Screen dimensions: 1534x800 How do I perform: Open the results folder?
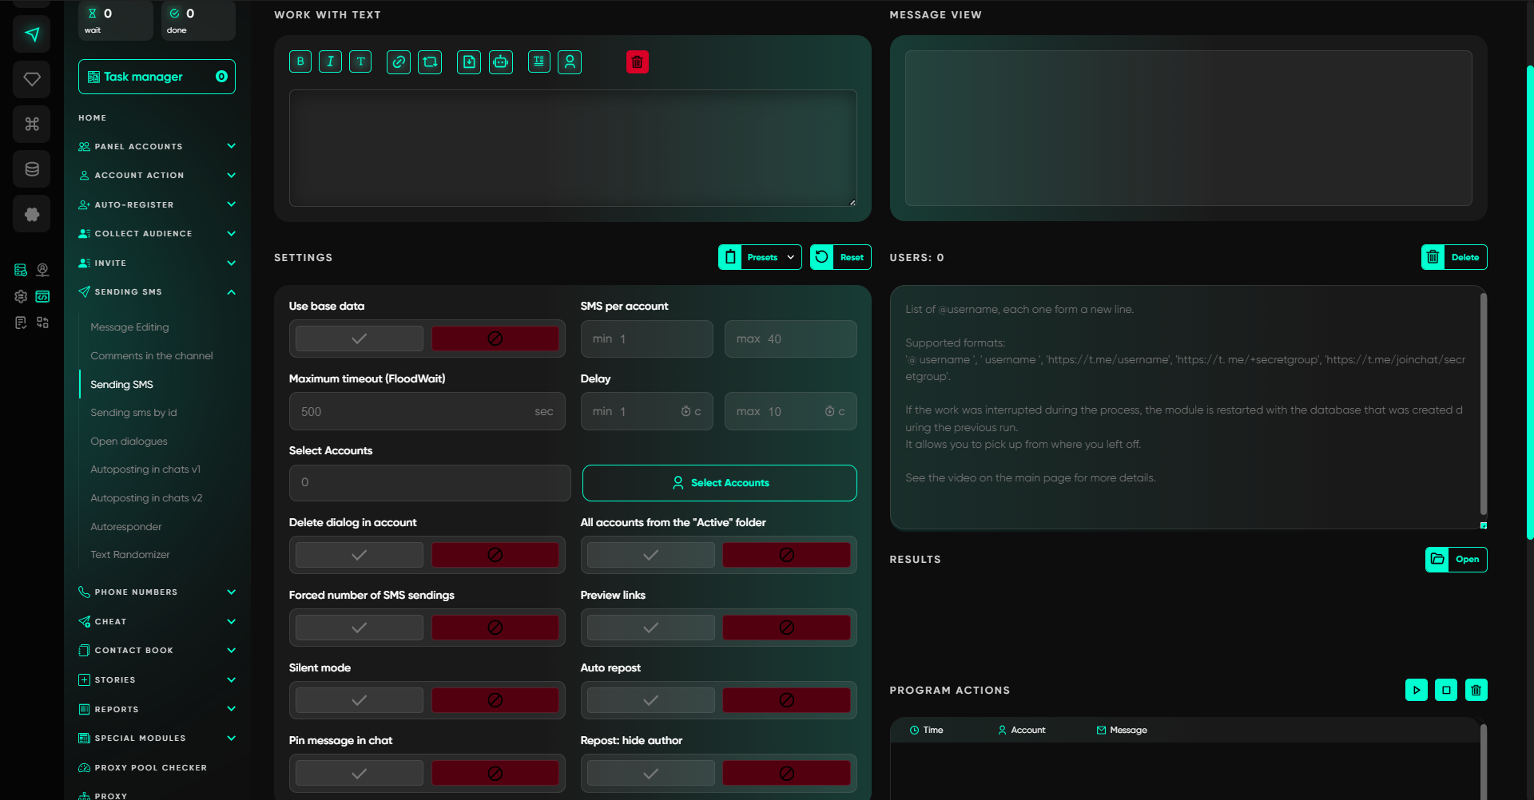tap(1456, 559)
